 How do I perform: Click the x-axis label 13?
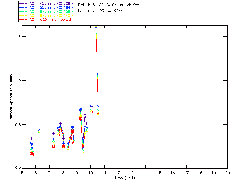[132, 173]
